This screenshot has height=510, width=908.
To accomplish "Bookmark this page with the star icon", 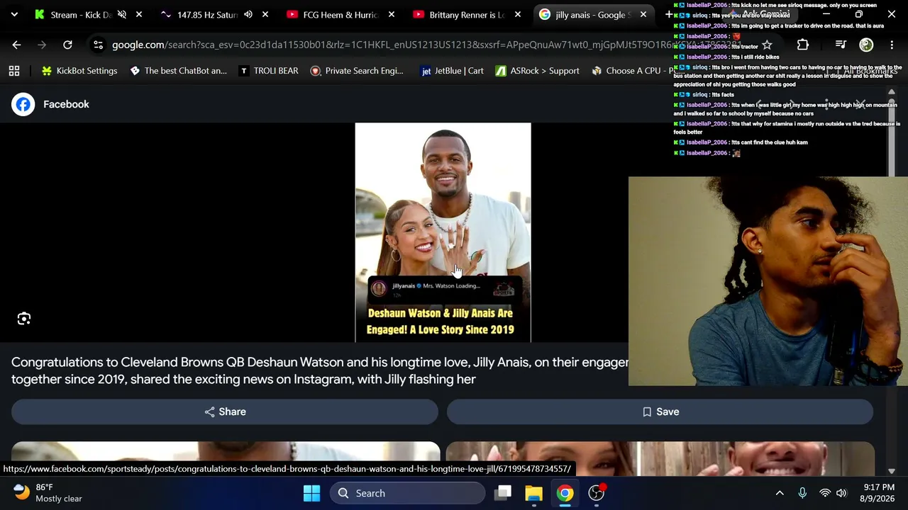I will (x=767, y=45).
